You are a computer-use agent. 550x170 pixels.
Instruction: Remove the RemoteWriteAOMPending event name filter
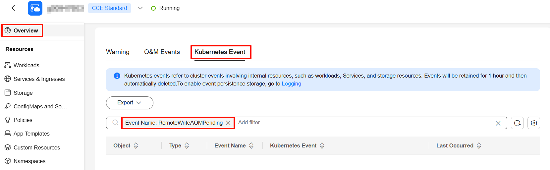tap(228, 123)
